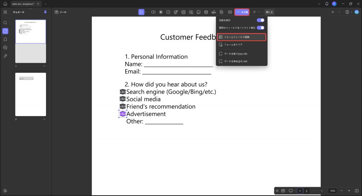This screenshot has height=196, width=362.
Task: Click the ツール button
Action: 60,12
